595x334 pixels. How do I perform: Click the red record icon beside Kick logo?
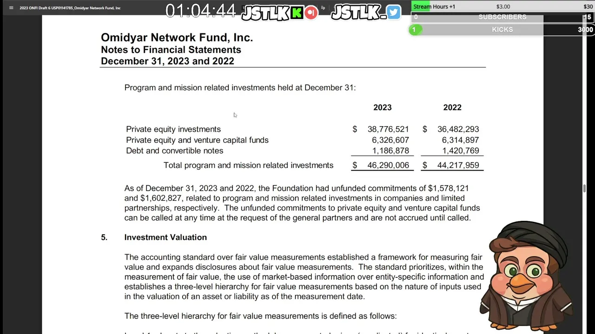click(x=311, y=13)
